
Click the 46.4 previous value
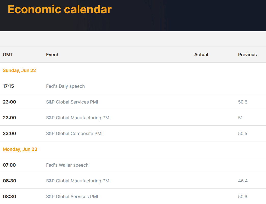pyautogui.click(x=243, y=181)
